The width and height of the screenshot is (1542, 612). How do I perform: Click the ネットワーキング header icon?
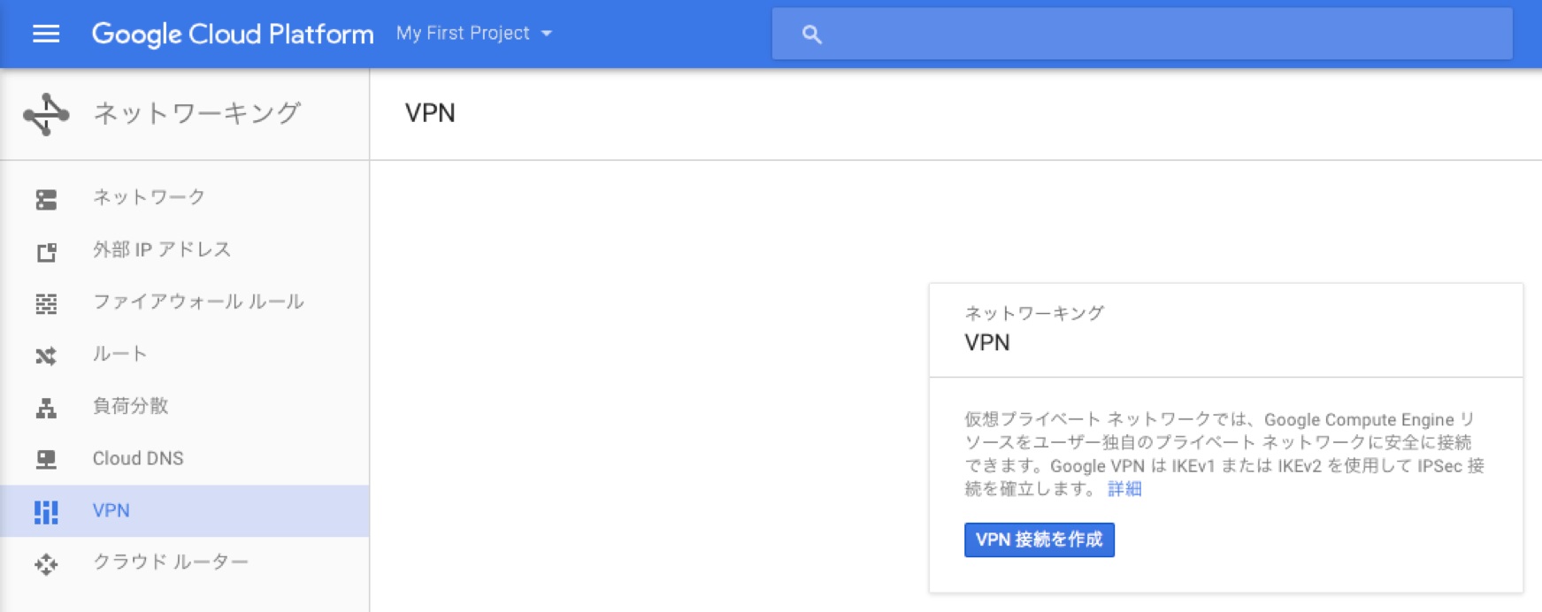pyautogui.click(x=46, y=114)
